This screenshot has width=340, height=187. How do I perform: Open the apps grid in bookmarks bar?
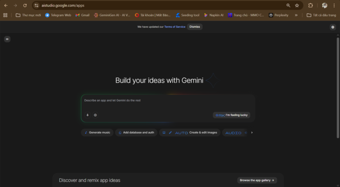[5, 15]
